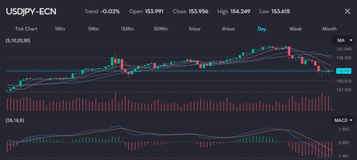Select the 1Min timeframe tab
The width and height of the screenshot is (357, 160).
pyautogui.click(x=60, y=29)
